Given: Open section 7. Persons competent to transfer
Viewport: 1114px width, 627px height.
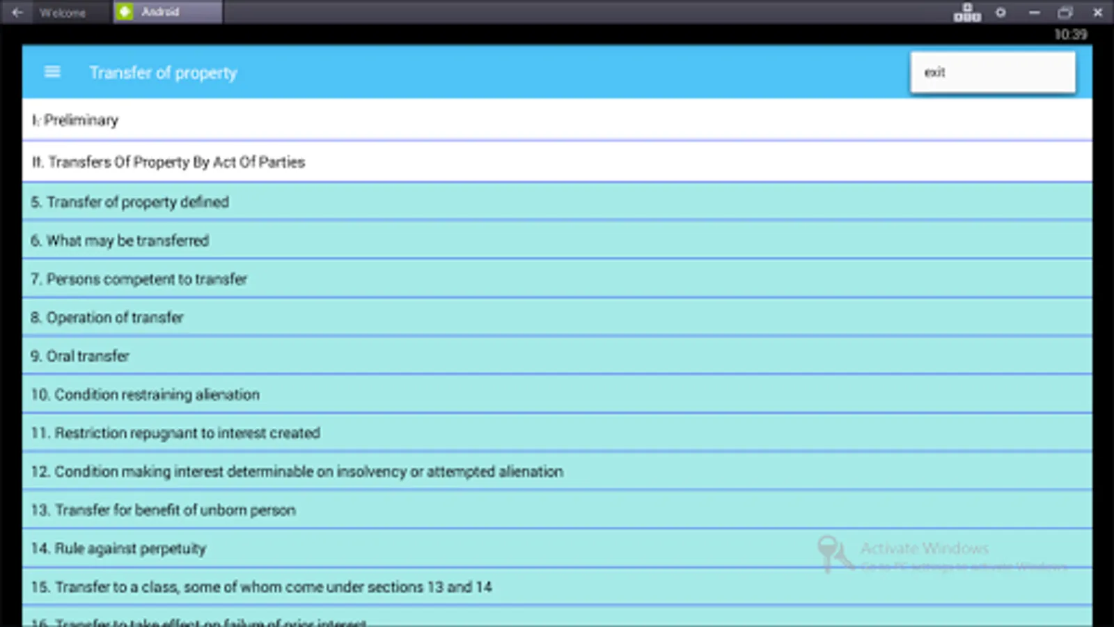Looking at the screenshot, I should pyautogui.click(x=557, y=279).
